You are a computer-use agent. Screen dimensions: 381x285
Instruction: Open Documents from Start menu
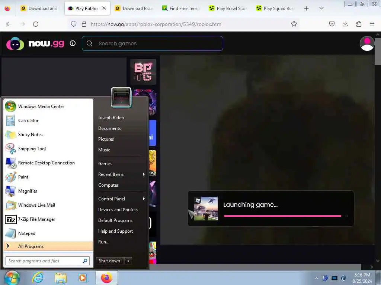click(x=110, y=128)
